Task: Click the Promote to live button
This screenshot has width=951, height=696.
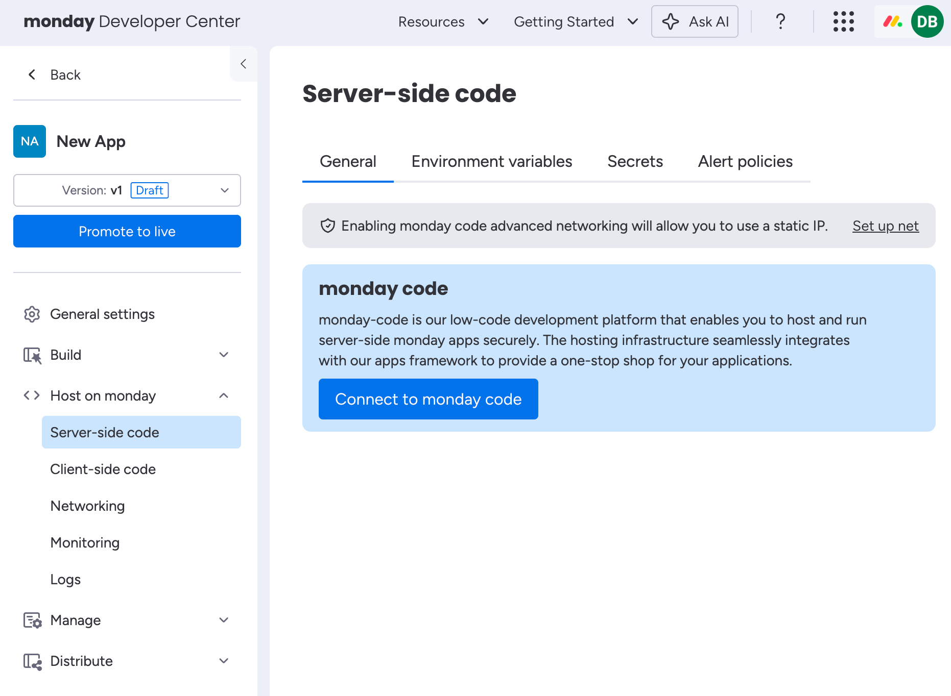Action: pyautogui.click(x=127, y=231)
